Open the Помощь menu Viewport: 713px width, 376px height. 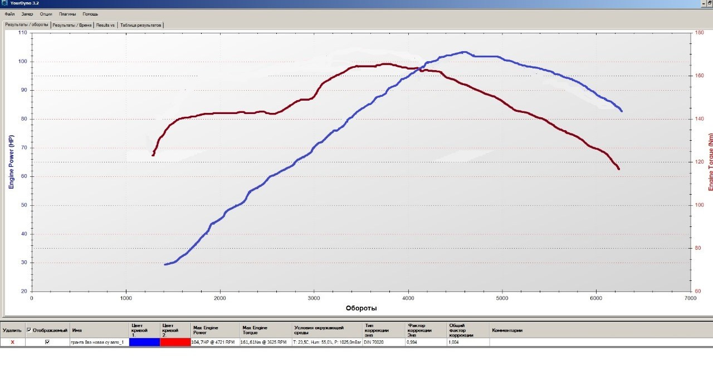tap(90, 14)
